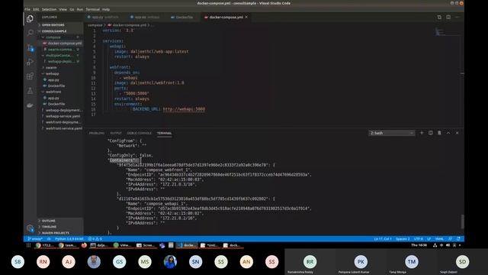This screenshot has height=275, width=488.
Task: Select participant tile TM
Action: tap(412, 262)
